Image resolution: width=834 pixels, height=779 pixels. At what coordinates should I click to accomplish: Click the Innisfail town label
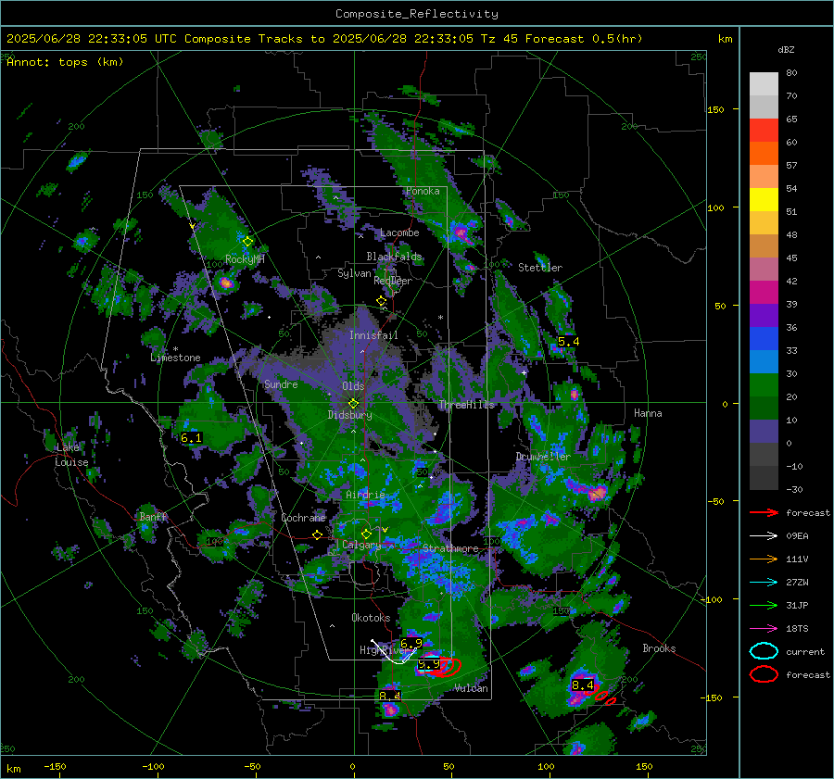click(373, 335)
